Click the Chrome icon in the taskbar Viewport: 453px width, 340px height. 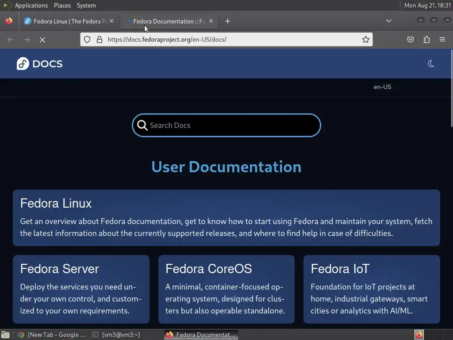21,335
